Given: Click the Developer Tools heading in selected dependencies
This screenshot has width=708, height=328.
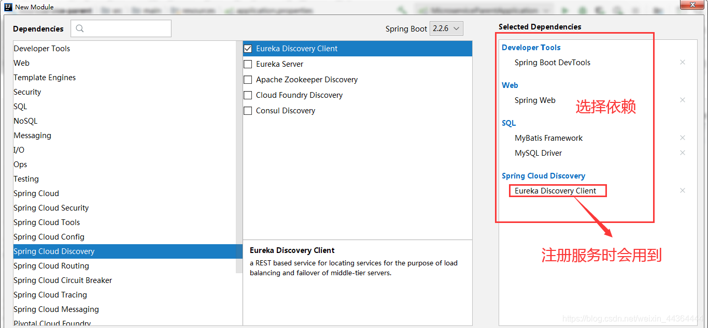Looking at the screenshot, I should click(531, 48).
